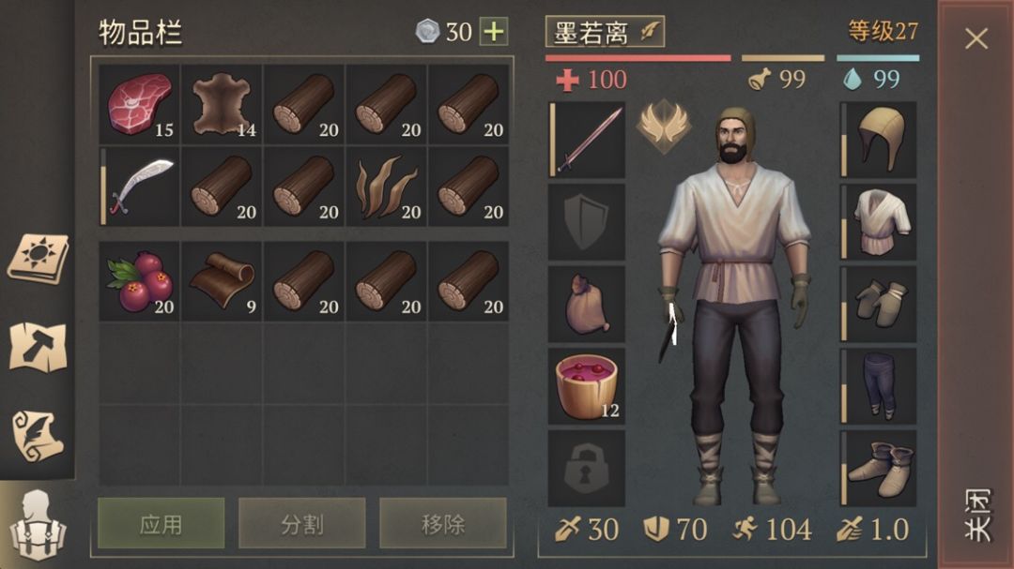Select the curved scimitar in inventory
Image resolution: width=1014 pixels, height=569 pixels.
(139, 187)
